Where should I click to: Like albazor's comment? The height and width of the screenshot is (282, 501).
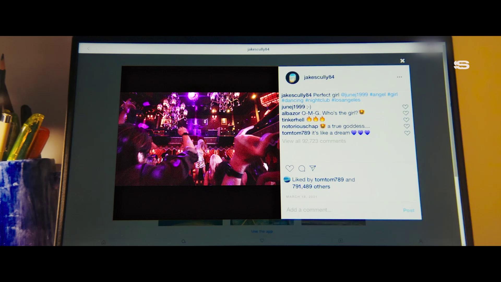point(405,113)
